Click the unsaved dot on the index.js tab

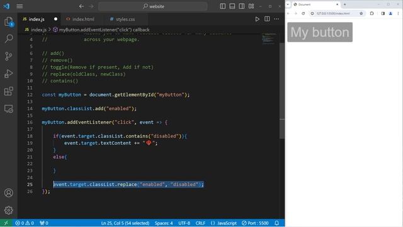click(x=55, y=19)
